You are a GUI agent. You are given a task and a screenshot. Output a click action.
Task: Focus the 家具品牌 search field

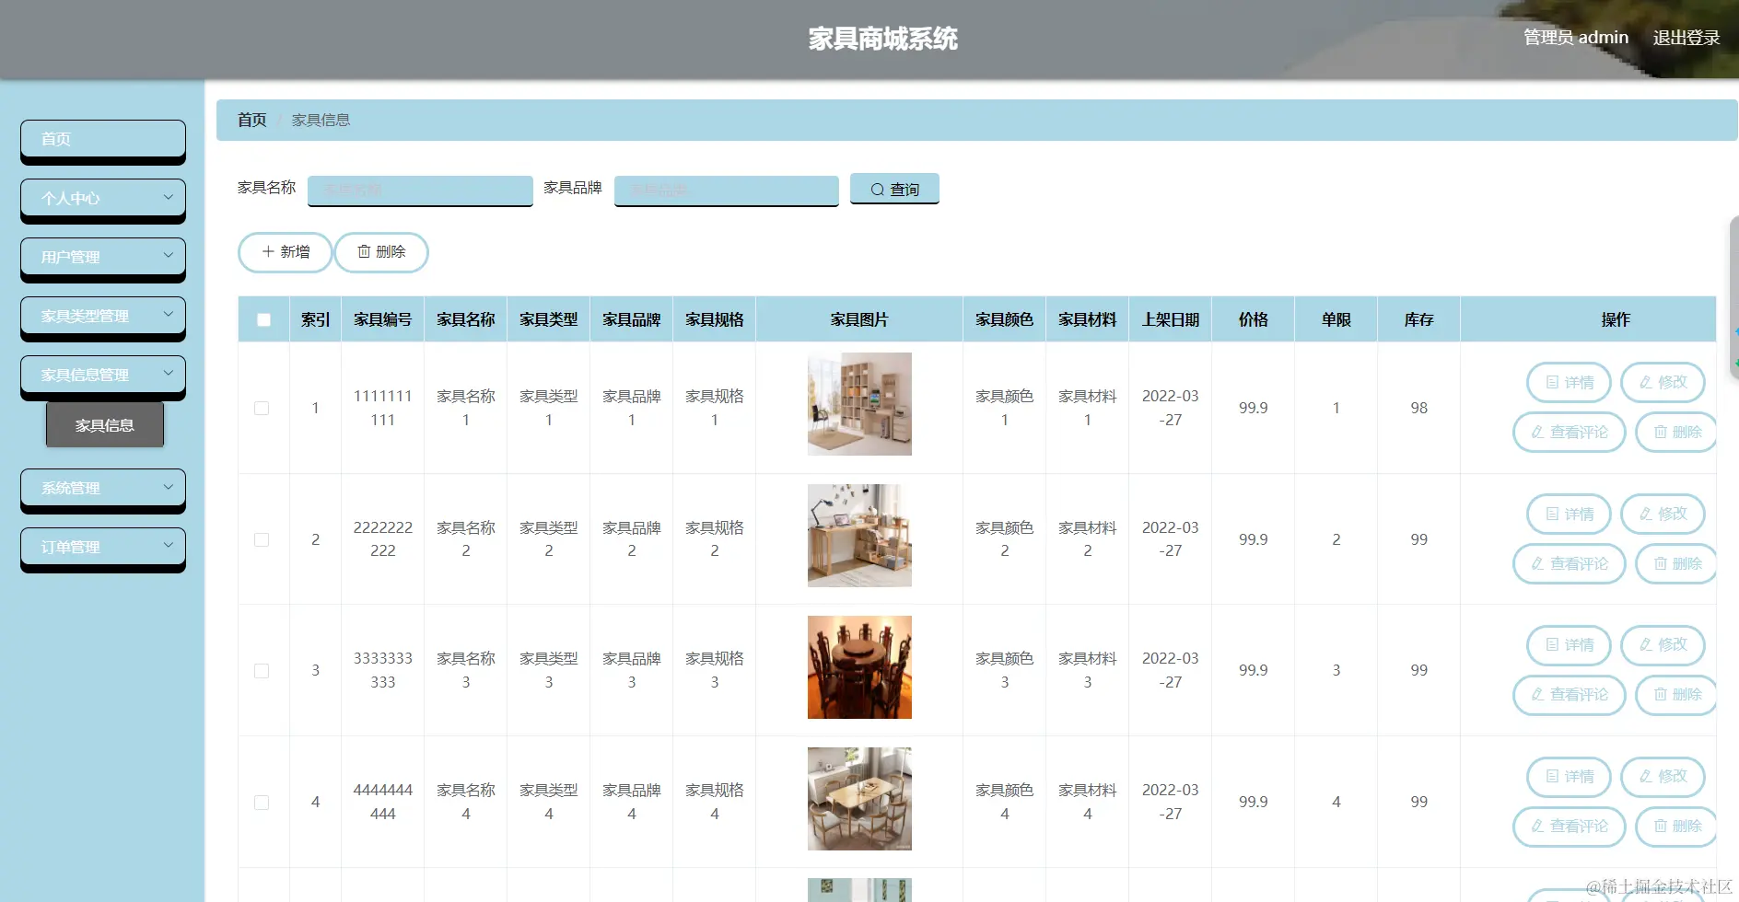point(727,190)
